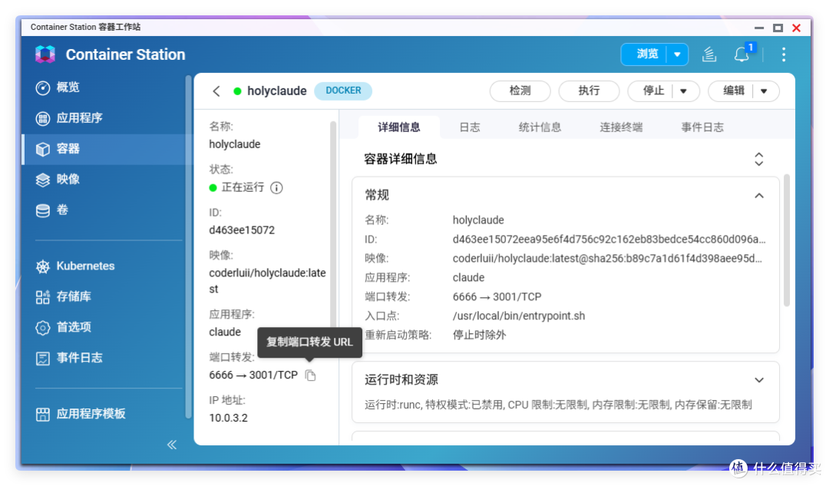Switch to the 事件日志 tab
This screenshot has height=486, width=829.
click(702, 127)
